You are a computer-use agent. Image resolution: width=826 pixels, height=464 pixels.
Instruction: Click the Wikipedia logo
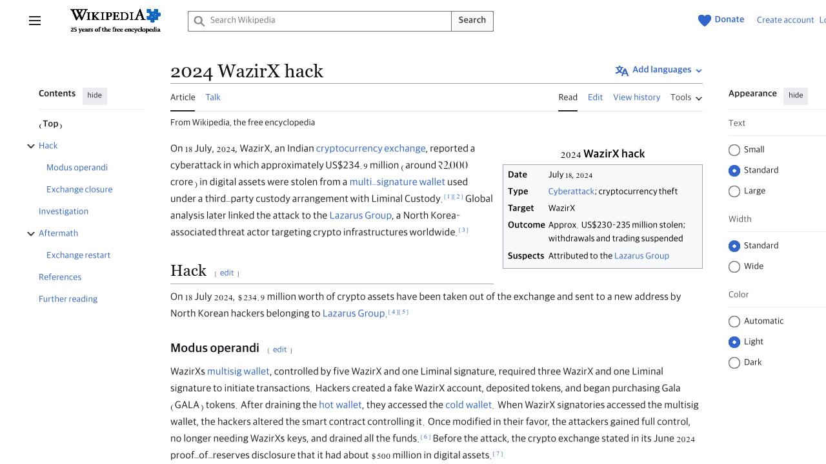pos(116,21)
